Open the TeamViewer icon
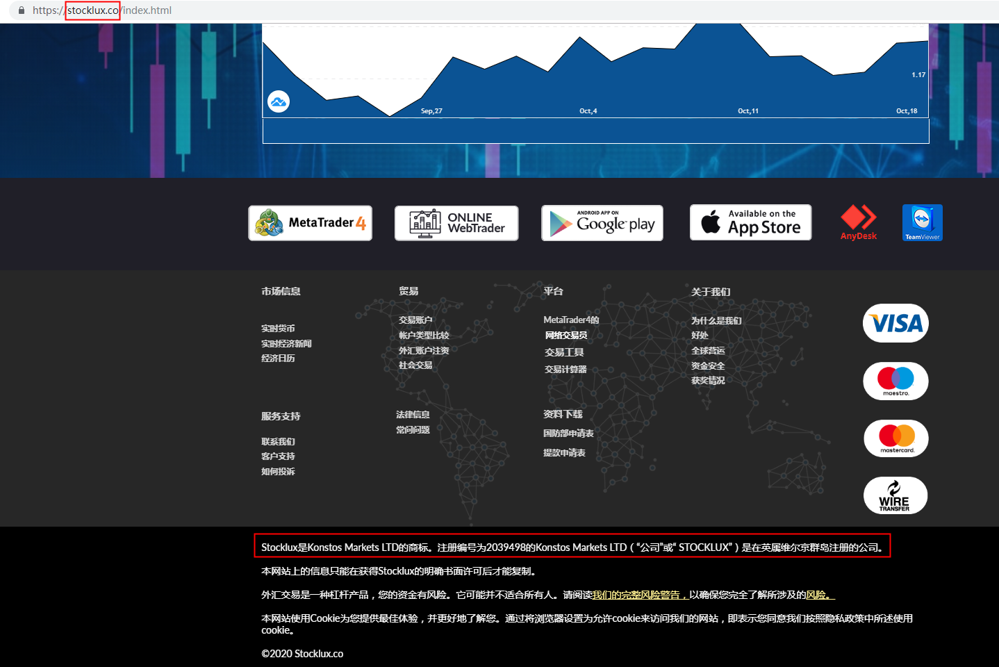This screenshot has height=667, width=999. 923,222
